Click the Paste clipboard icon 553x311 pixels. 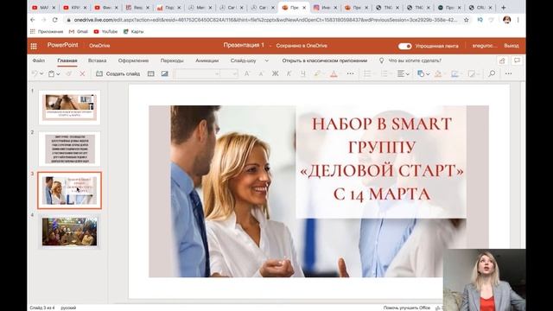tap(52, 73)
